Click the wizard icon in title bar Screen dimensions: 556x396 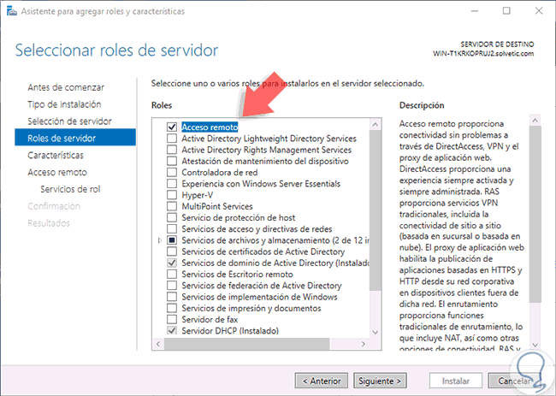point(12,11)
